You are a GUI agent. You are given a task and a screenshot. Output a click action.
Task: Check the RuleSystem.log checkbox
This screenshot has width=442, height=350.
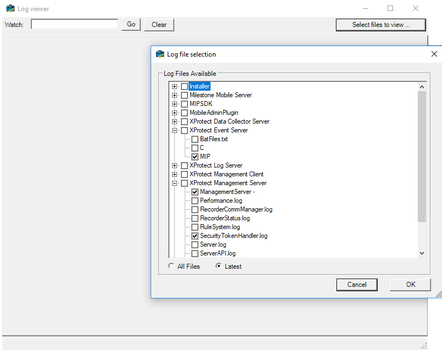(x=195, y=227)
